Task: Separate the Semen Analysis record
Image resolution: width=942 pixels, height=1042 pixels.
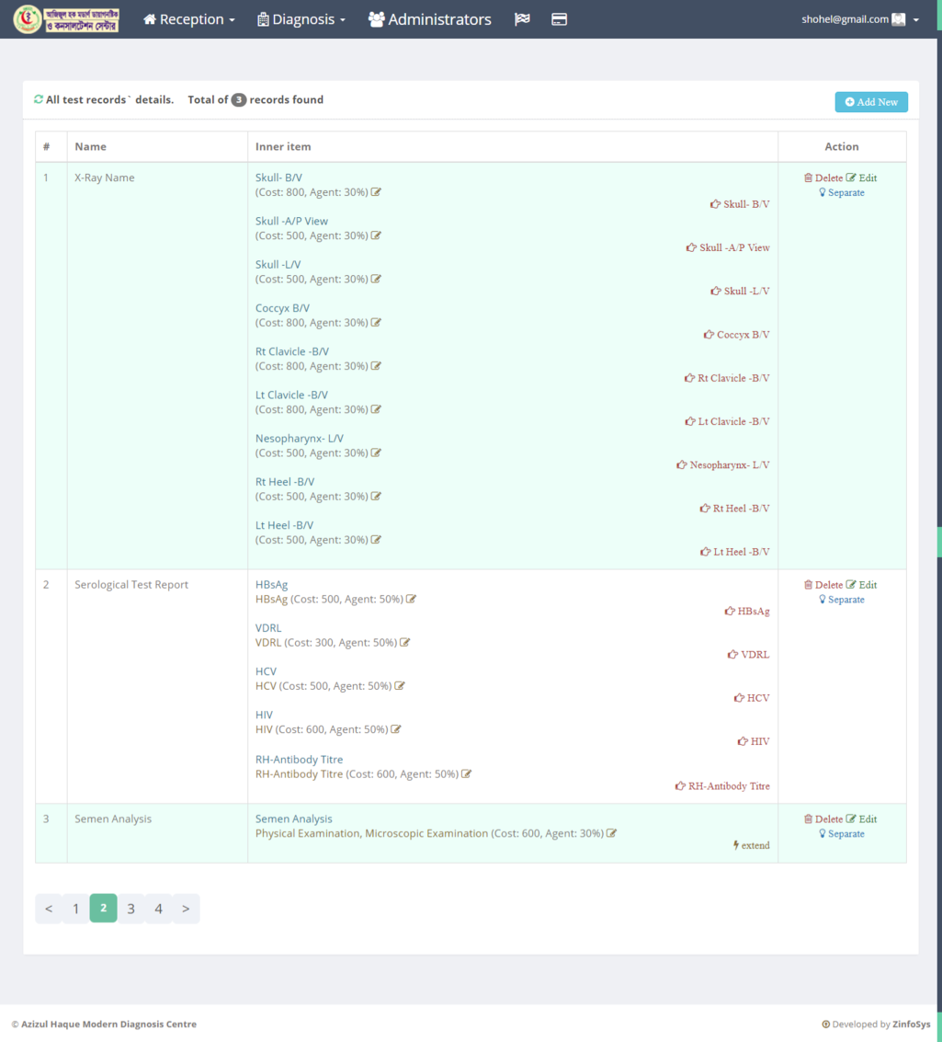Action: tap(842, 834)
